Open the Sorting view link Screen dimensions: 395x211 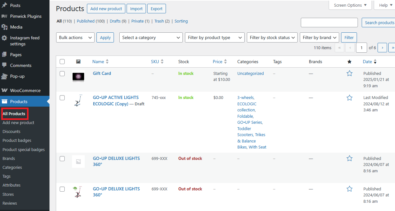click(x=181, y=21)
